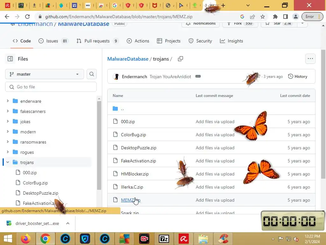Bookmark this page with the star icon

point(263,17)
